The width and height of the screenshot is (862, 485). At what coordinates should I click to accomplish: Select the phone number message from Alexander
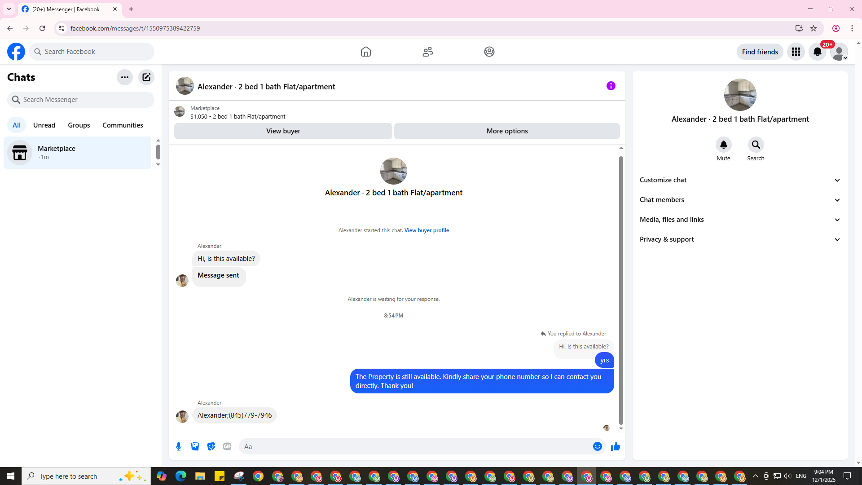point(235,415)
